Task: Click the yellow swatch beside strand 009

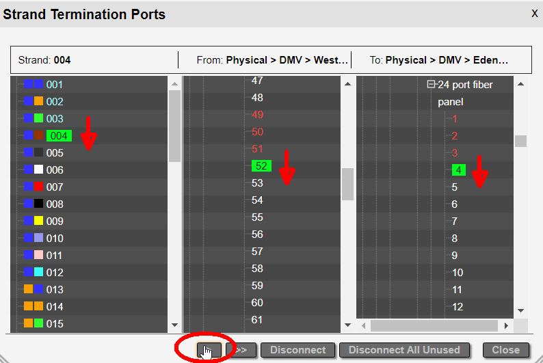Action: pos(39,221)
